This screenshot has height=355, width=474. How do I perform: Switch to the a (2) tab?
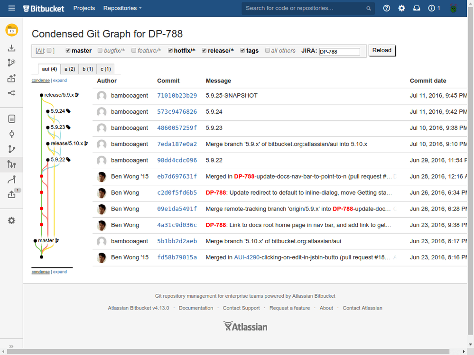click(x=70, y=69)
